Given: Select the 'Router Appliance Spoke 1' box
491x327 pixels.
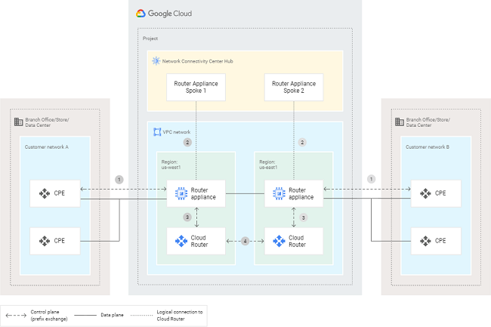Looking at the screenshot, I should [x=196, y=88].
